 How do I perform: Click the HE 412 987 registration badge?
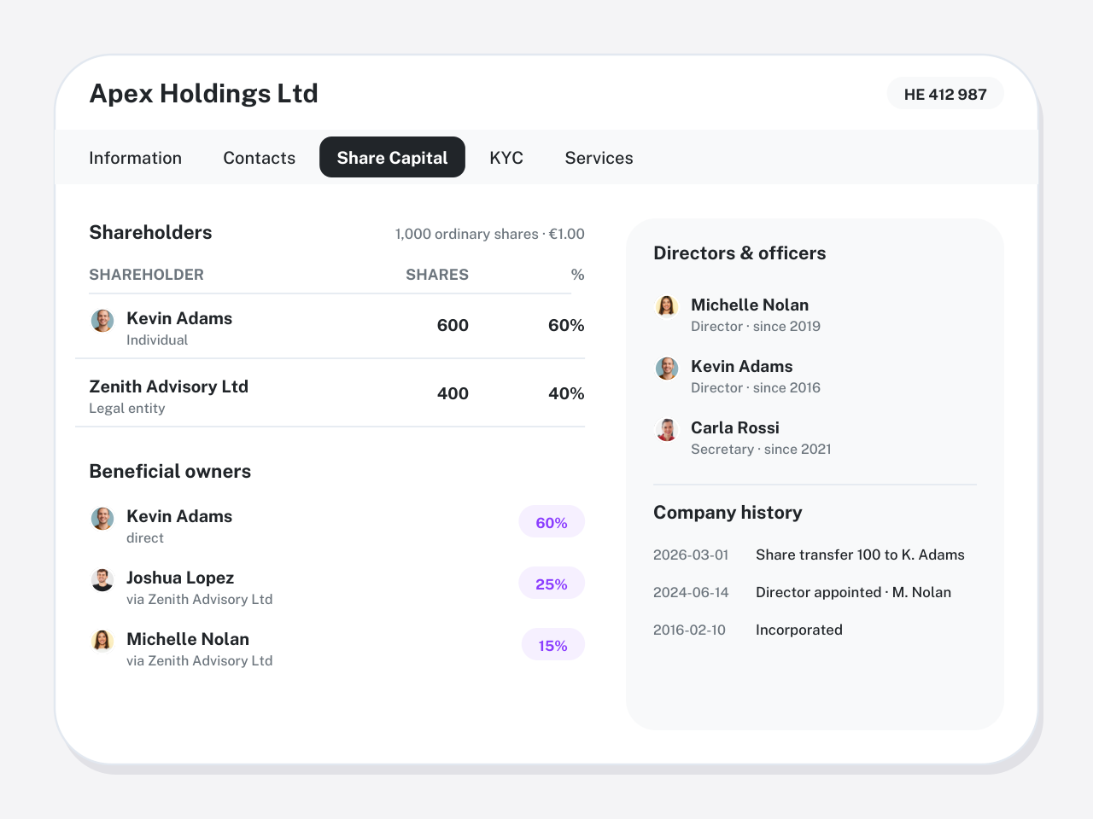click(x=945, y=94)
